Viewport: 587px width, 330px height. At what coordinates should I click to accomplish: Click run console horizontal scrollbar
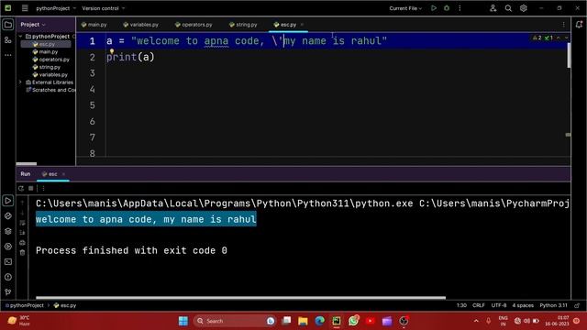click(240, 298)
